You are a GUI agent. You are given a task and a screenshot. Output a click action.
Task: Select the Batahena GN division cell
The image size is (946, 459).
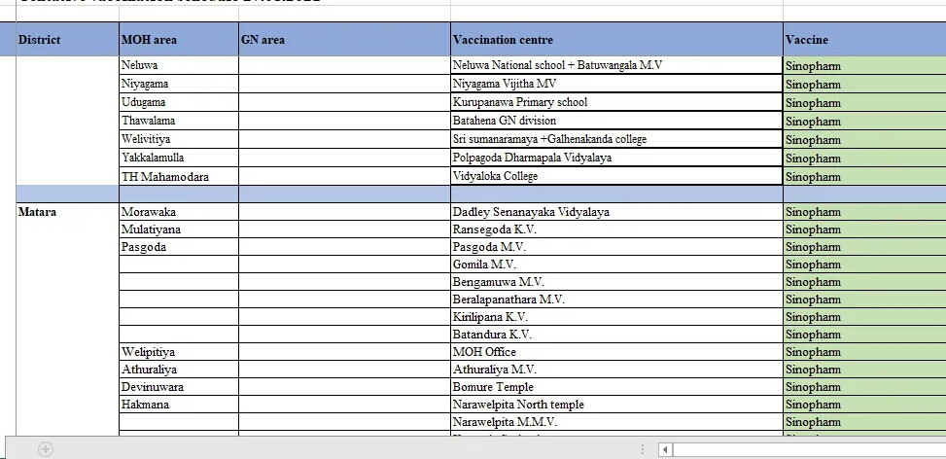click(x=616, y=121)
